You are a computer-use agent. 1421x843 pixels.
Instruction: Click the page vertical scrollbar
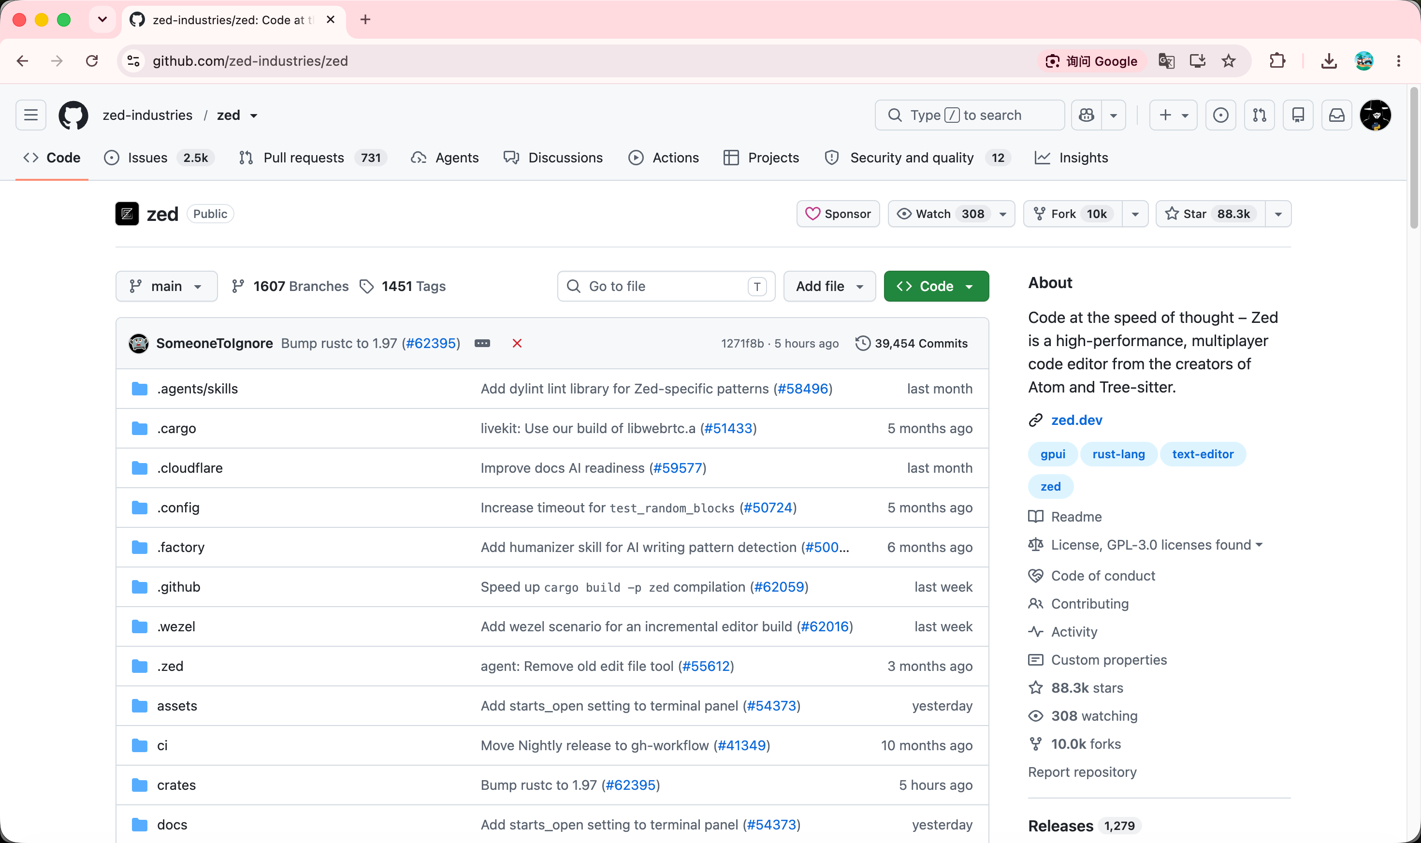pyautogui.click(x=1414, y=159)
